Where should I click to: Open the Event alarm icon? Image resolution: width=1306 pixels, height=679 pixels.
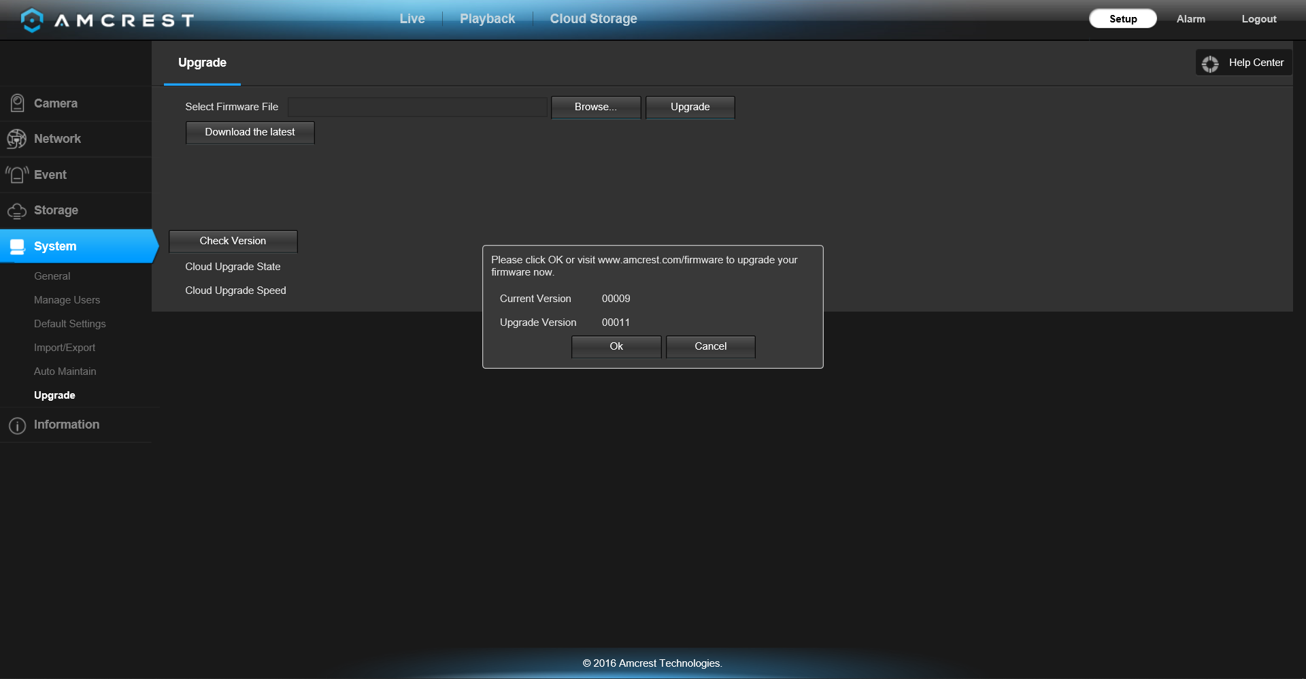click(x=17, y=175)
